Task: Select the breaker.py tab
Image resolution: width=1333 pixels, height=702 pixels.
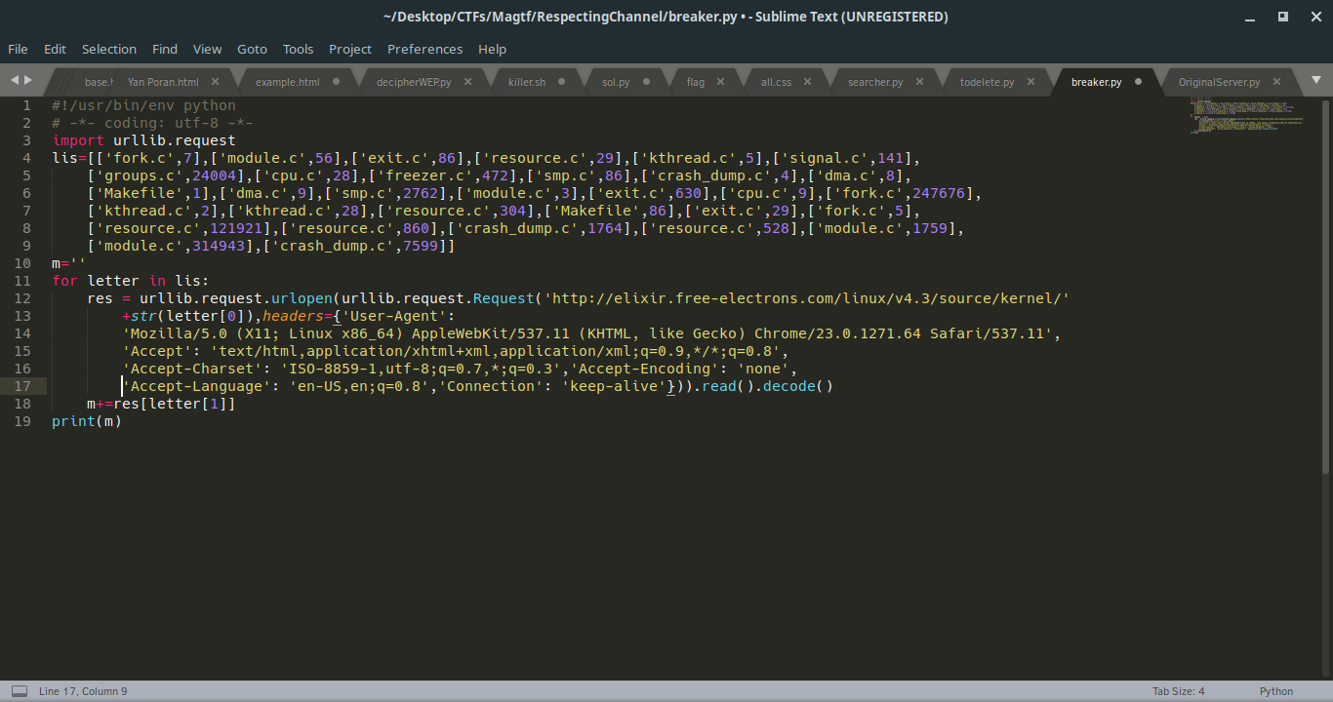Action: pyautogui.click(x=1096, y=82)
